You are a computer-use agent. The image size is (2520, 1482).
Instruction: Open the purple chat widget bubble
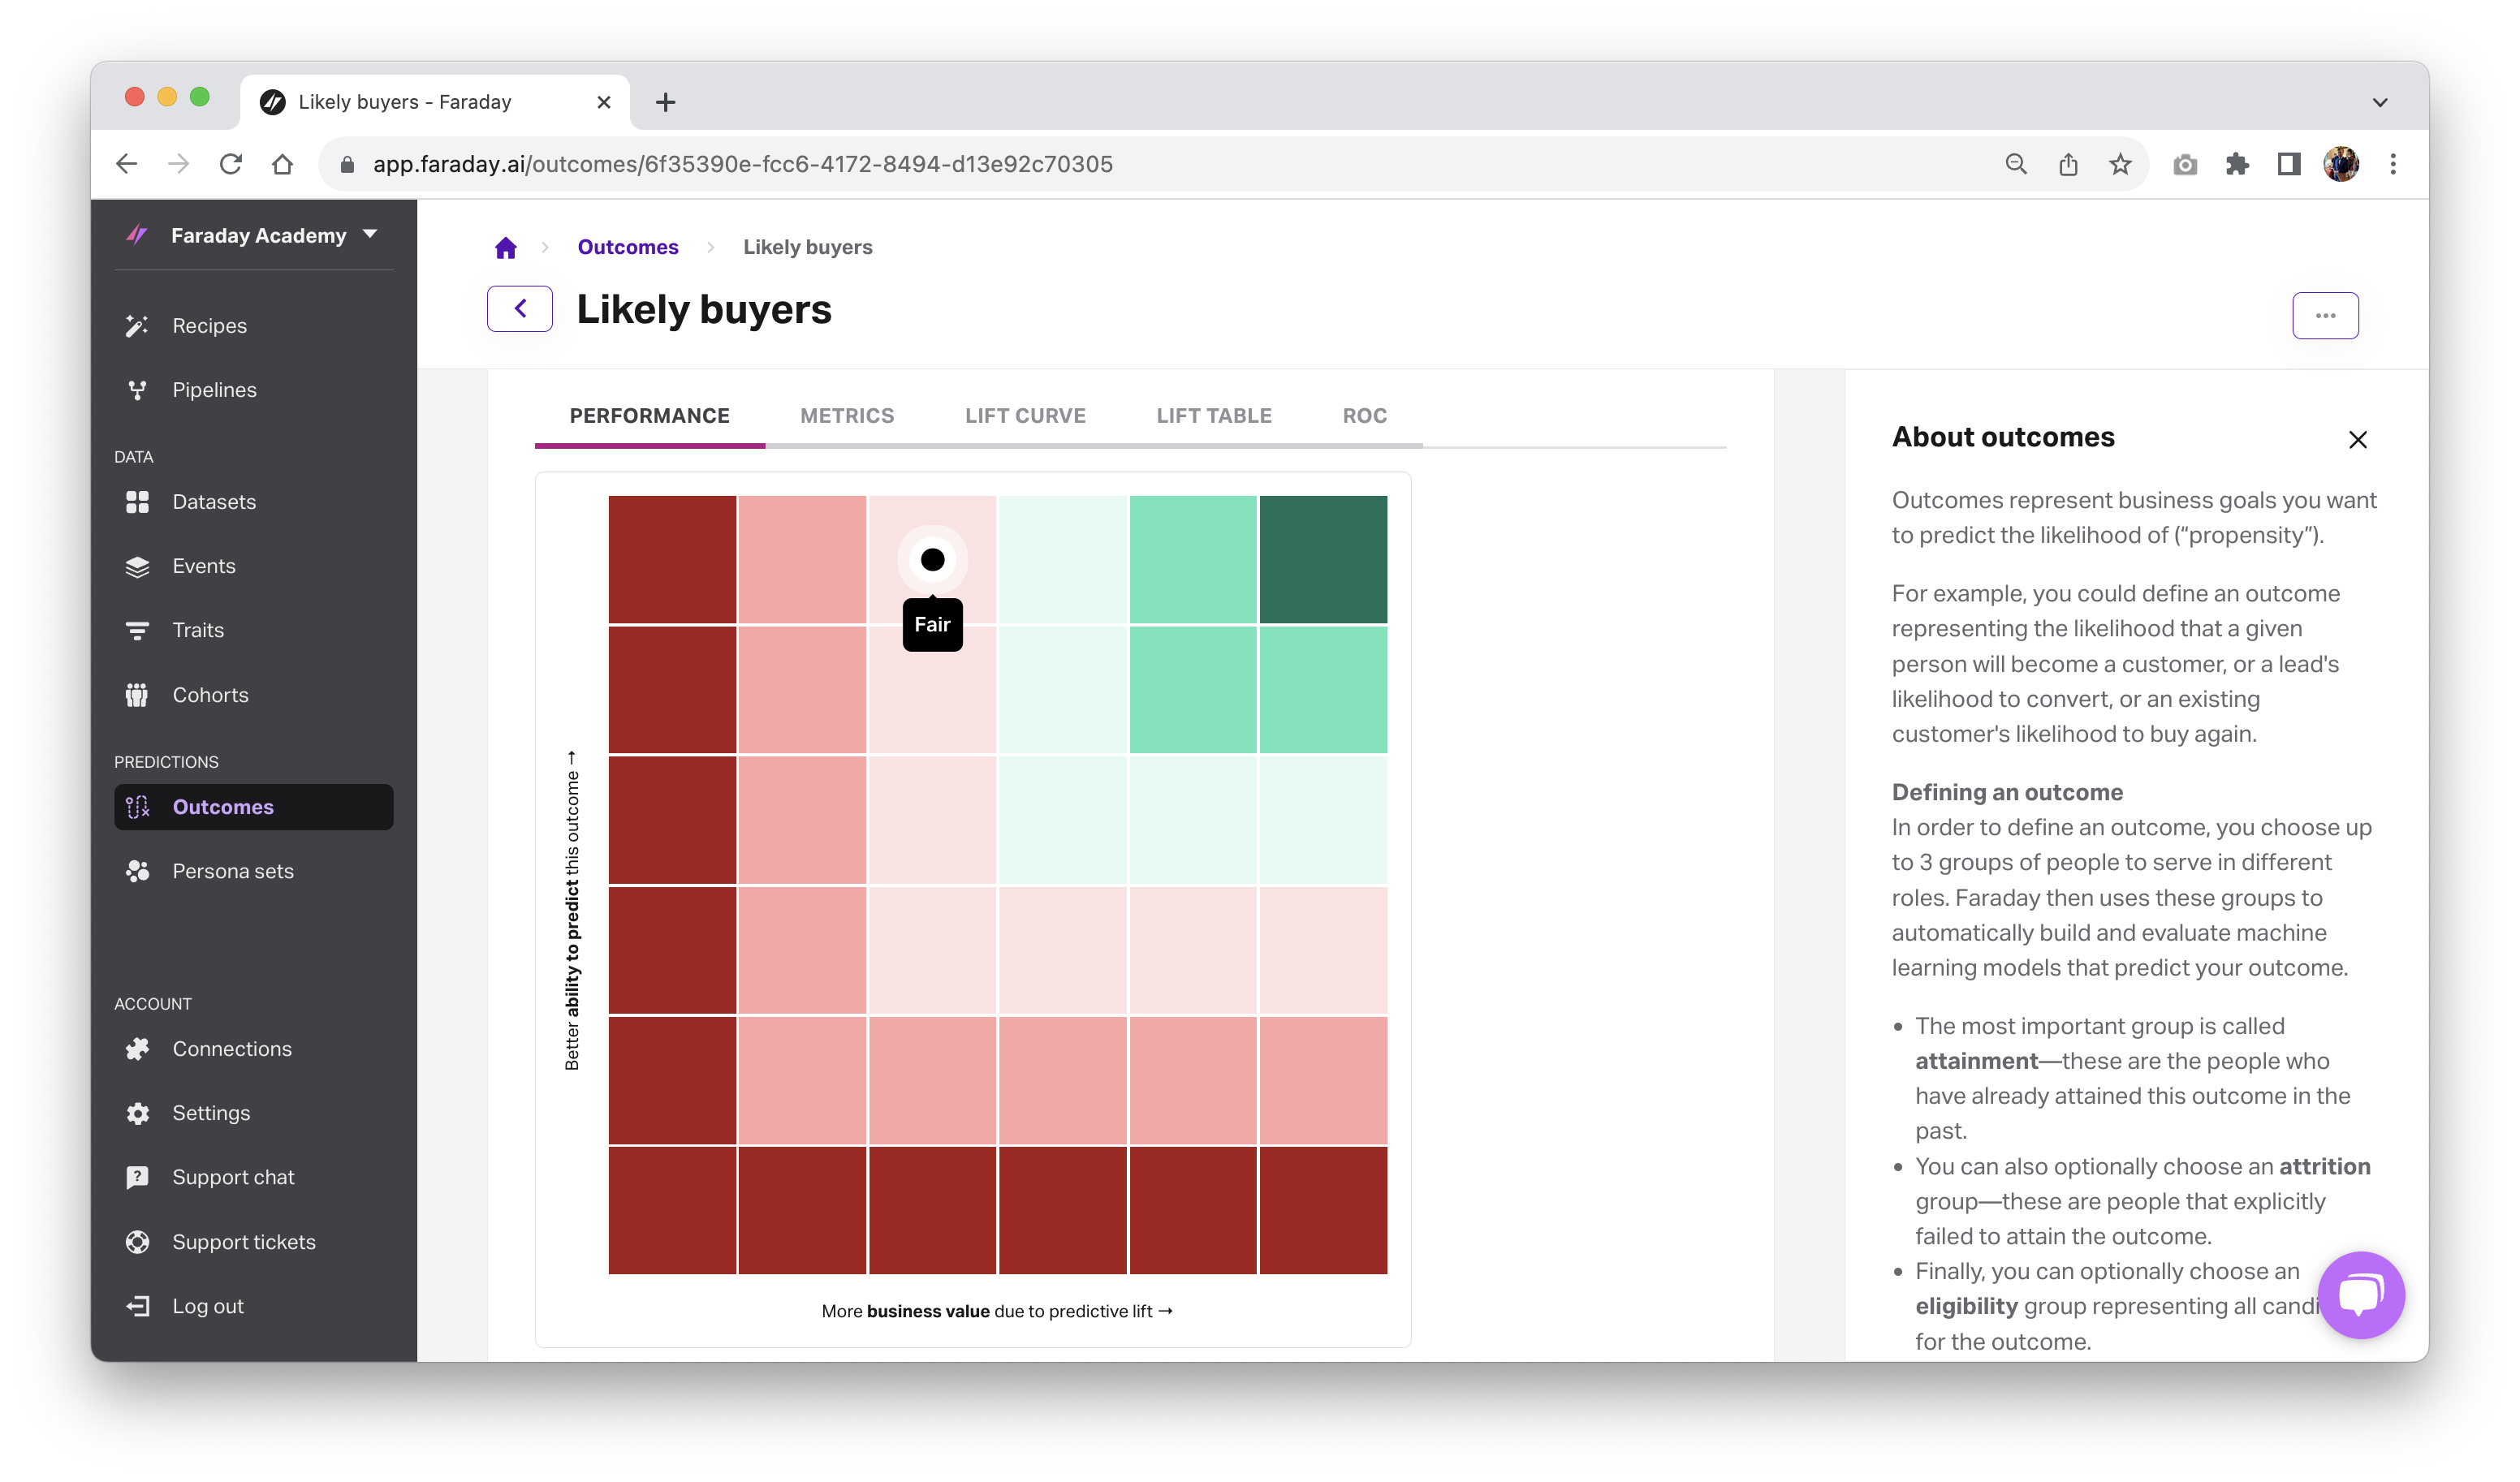click(x=2361, y=1295)
